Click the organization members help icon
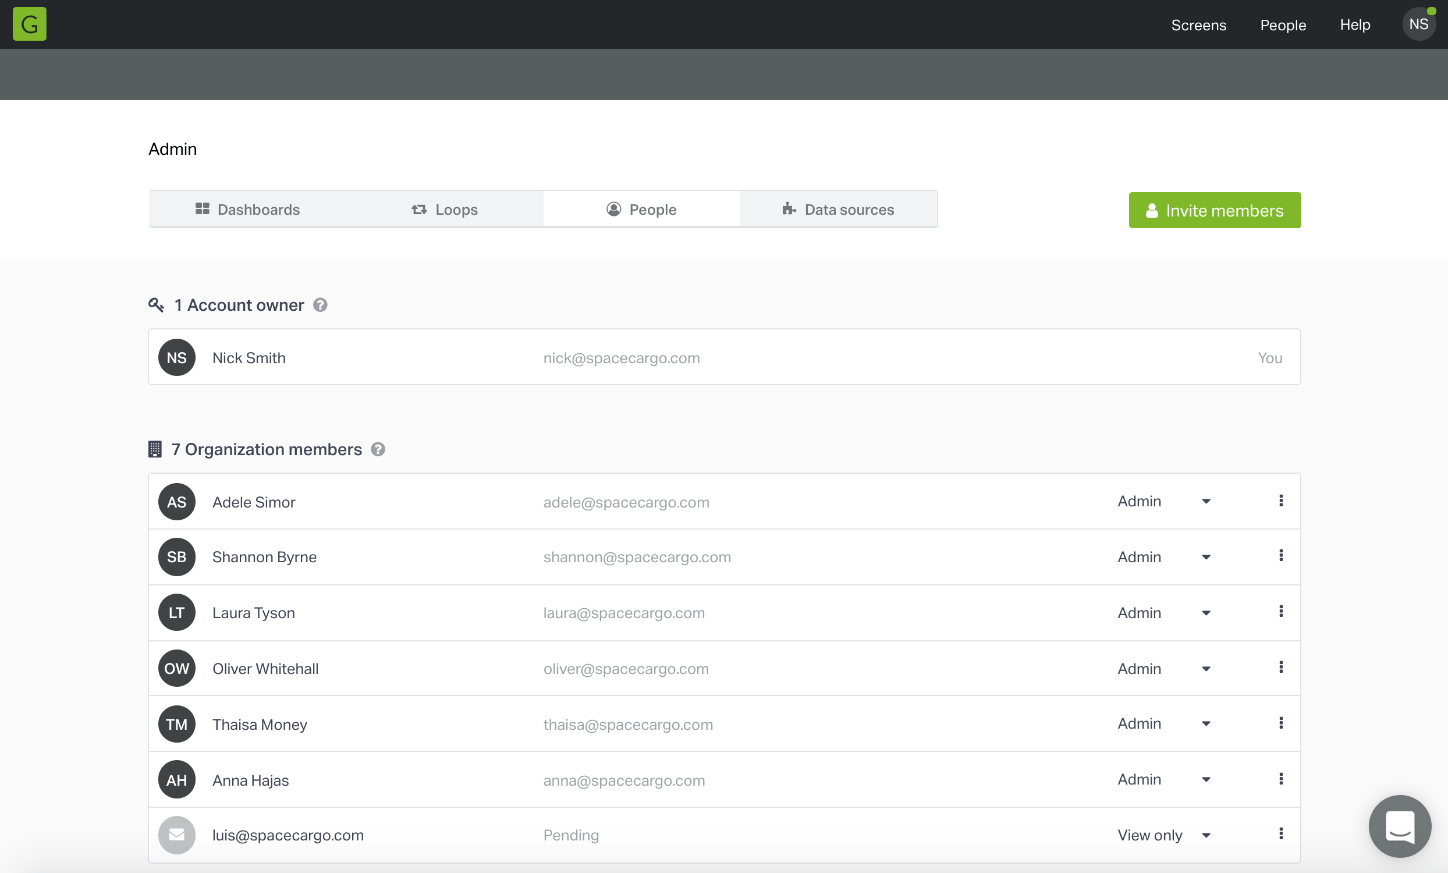The width and height of the screenshot is (1448, 873). pyautogui.click(x=378, y=449)
